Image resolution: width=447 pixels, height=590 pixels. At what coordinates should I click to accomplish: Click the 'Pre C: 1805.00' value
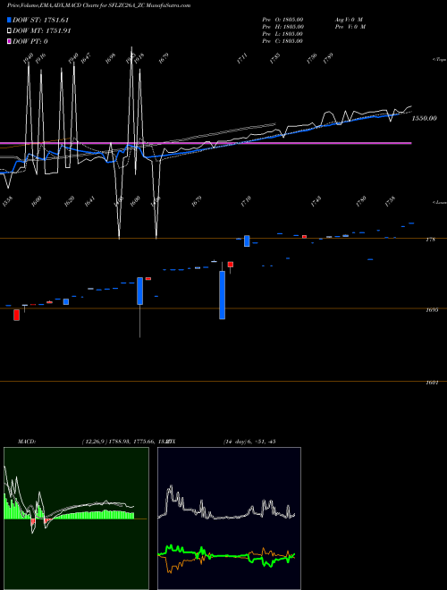(283, 41)
